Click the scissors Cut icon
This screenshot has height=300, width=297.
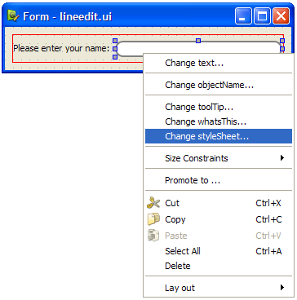(153, 203)
